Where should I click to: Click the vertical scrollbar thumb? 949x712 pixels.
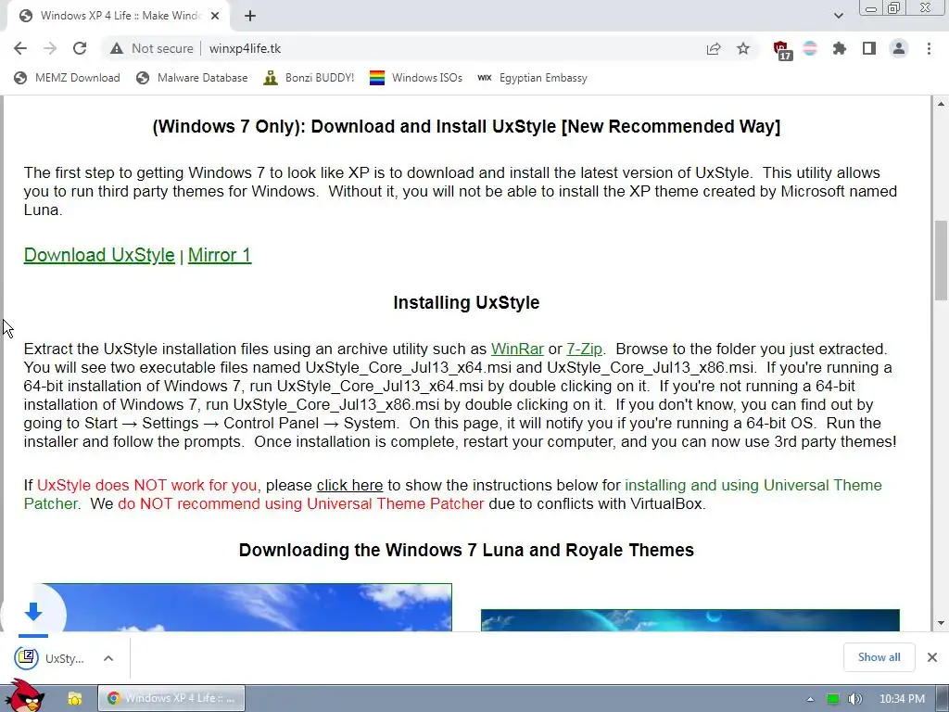point(941,261)
